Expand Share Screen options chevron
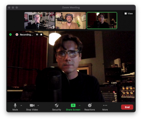Image resolution: width=142 pixels, height=120 pixels. pos(80,106)
